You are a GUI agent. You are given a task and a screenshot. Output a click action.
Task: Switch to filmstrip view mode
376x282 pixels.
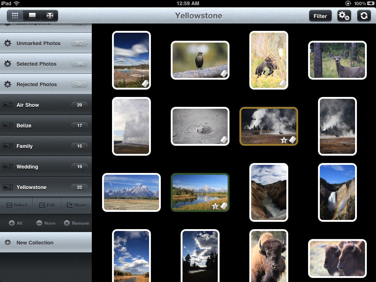[32, 16]
